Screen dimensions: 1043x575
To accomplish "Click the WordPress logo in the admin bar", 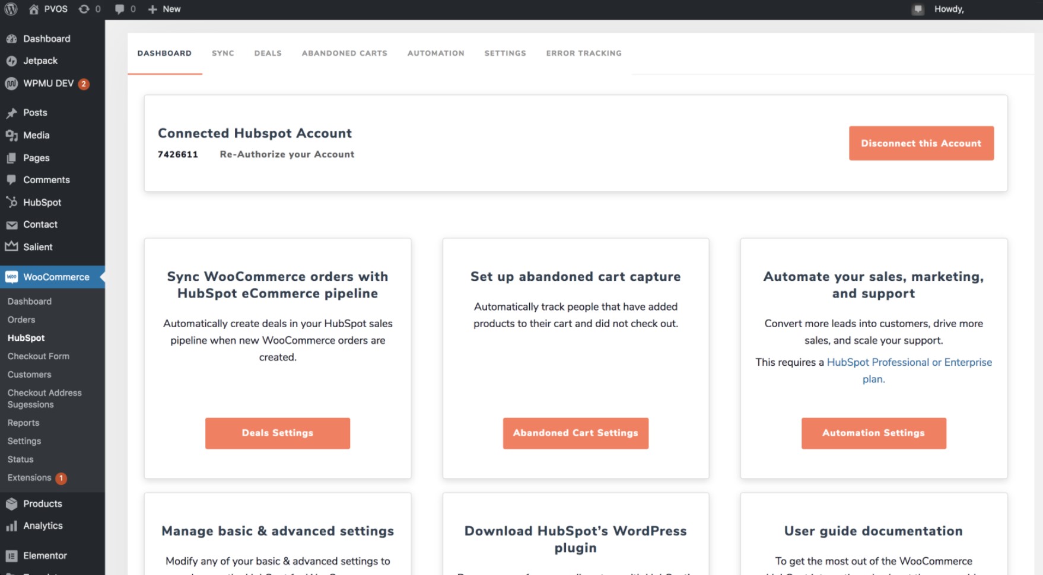I will click(x=11, y=9).
